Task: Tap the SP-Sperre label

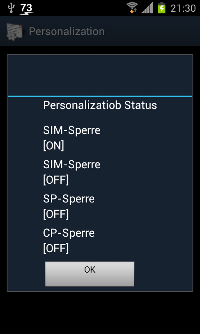Action: pyautogui.click(x=69, y=199)
